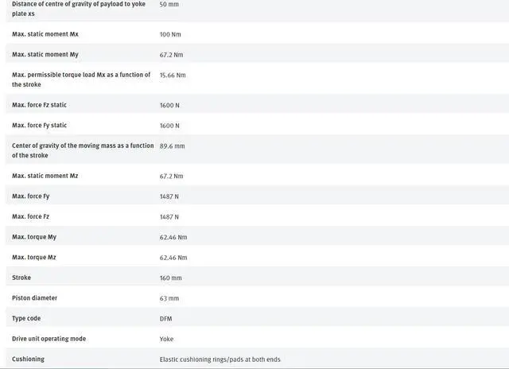Click the 'Max. static moment Mz' label

45,176
